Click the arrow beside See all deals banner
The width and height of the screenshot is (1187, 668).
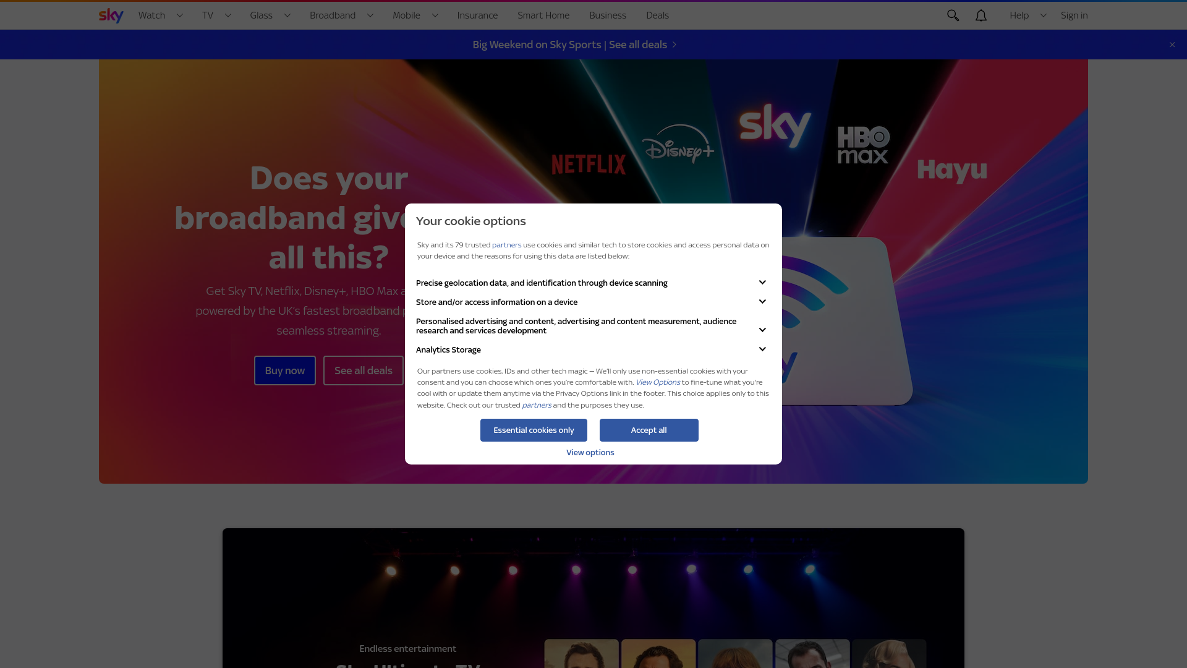point(674,45)
